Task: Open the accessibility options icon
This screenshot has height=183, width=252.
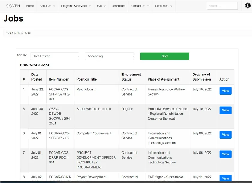Action: (248, 6)
